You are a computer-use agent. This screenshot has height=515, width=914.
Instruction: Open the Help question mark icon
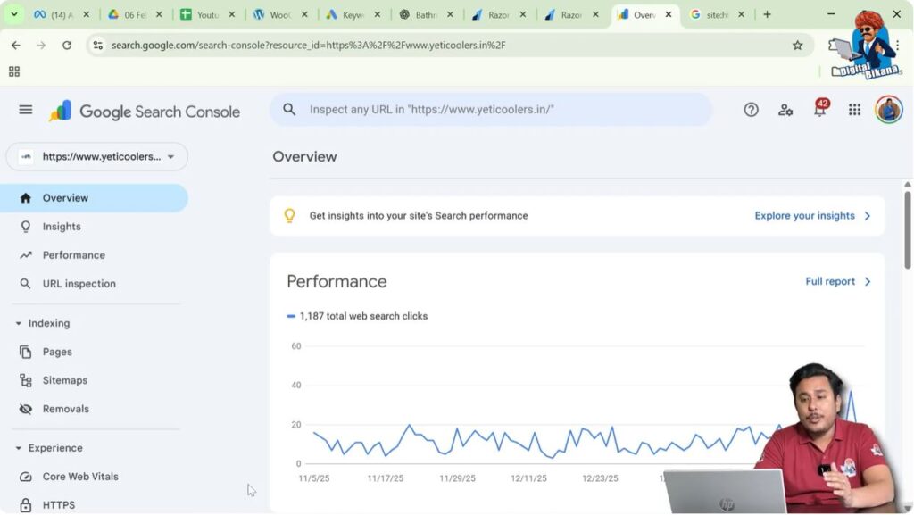[x=751, y=110]
